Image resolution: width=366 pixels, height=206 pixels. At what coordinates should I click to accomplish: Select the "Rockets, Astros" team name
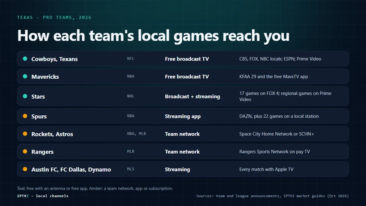click(x=52, y=134)
